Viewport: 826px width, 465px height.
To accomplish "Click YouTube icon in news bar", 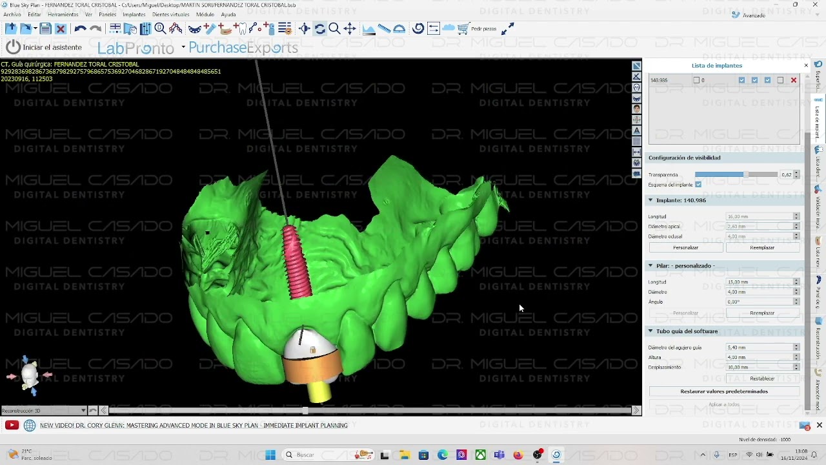I will pos(12,425).
